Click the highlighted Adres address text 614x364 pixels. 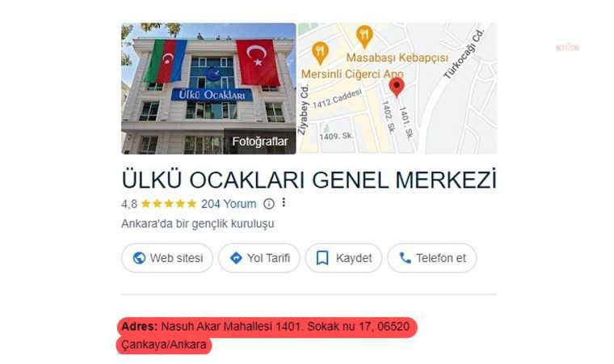click(x=267, y=336)
